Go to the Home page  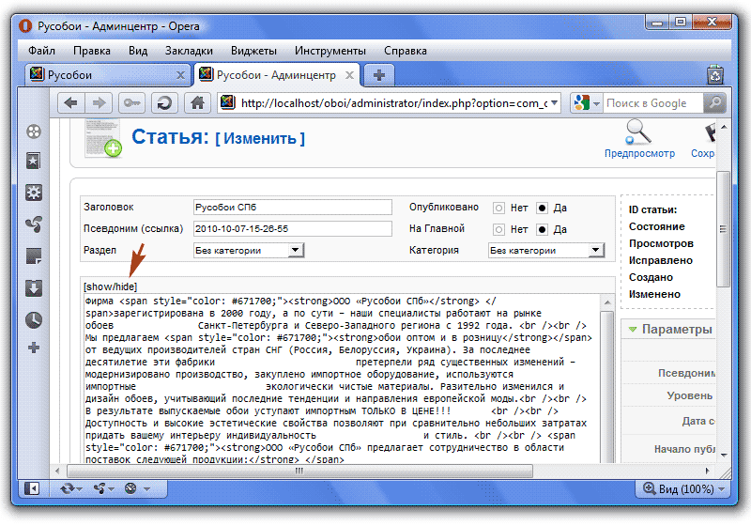[197, 103]
